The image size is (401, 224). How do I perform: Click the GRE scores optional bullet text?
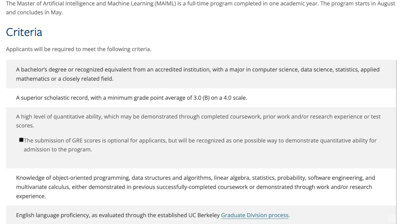click(200, 145)
